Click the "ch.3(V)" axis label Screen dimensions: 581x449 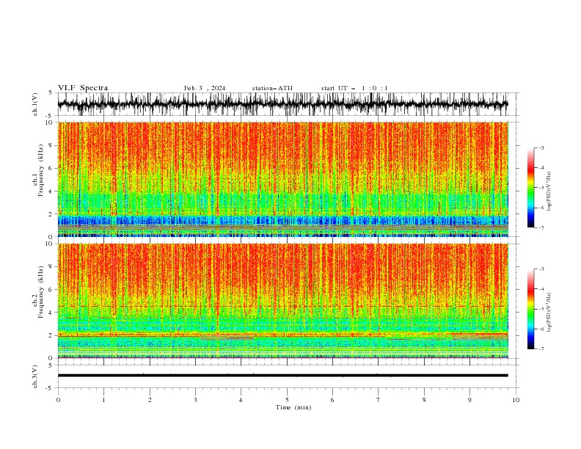[x=35, y=376]
